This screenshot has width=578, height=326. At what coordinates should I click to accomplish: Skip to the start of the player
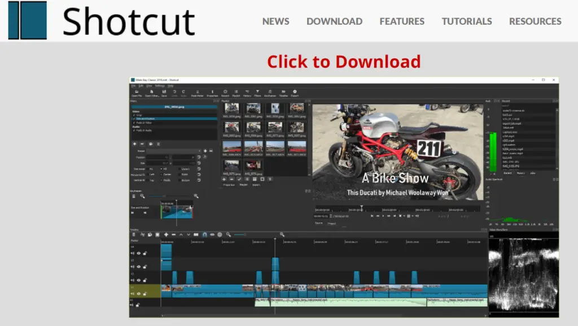[372, 216]
